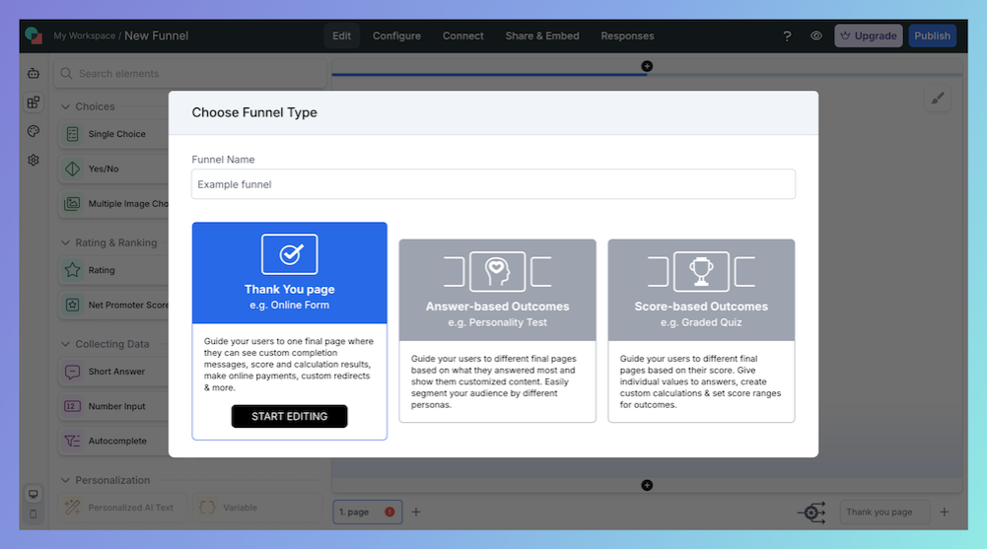This screenshot has height=549, width=987.
Task: Click the Net Promoter Score icon
Action: point(72,305)
